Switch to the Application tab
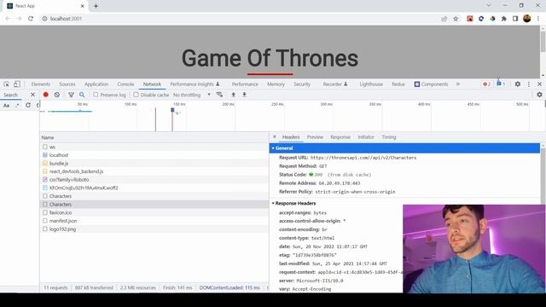546x307 pixels. pos(96,84)
